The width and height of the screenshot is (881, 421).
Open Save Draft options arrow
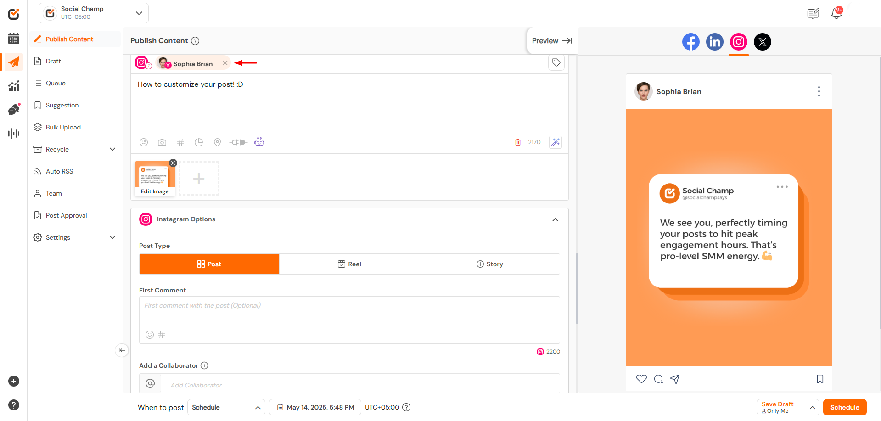[x=812, y=407]
